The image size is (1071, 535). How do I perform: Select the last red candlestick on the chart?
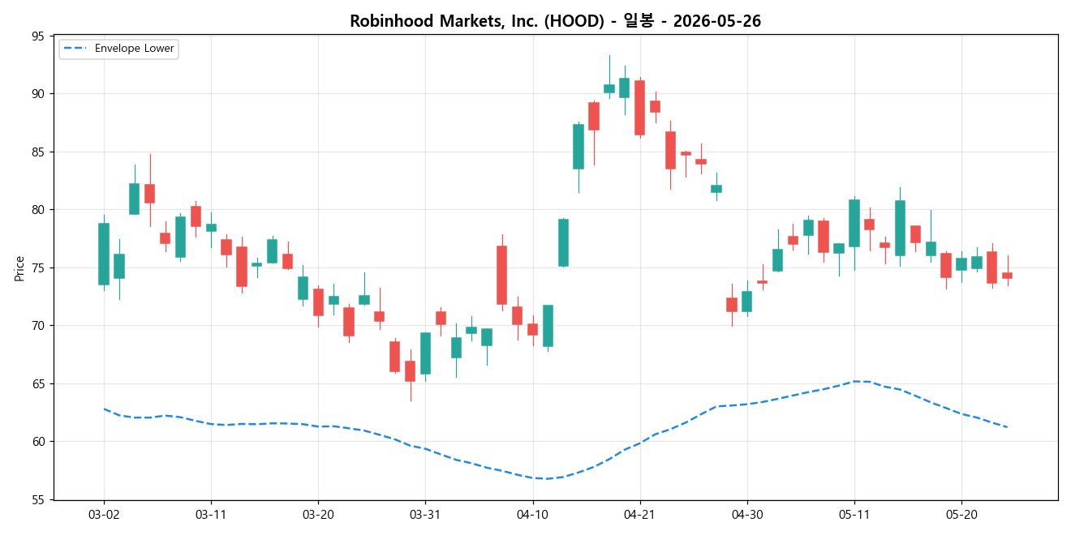coord(1007,276)
